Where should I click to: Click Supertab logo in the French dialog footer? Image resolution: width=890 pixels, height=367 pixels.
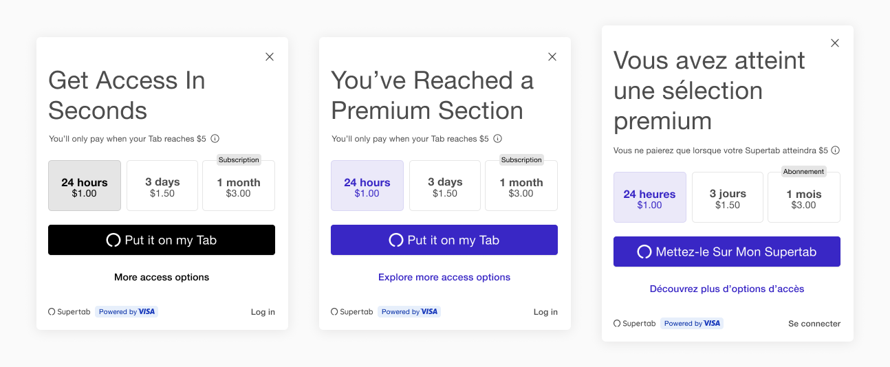tap(634, 324)
